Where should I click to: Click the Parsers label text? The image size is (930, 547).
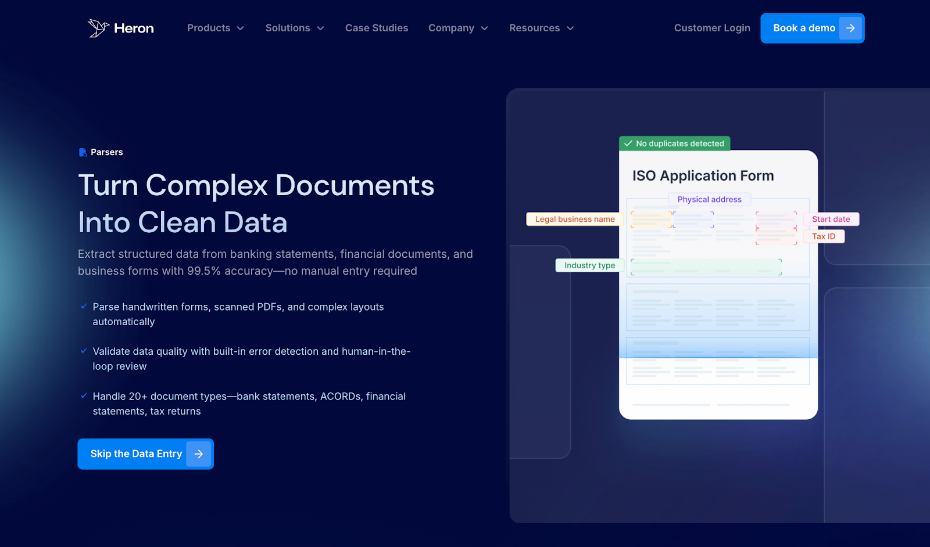[107, 152]
